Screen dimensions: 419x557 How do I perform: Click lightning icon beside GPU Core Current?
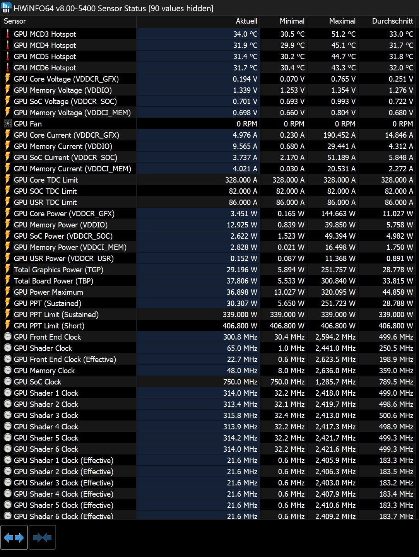(x=7, y=135)
